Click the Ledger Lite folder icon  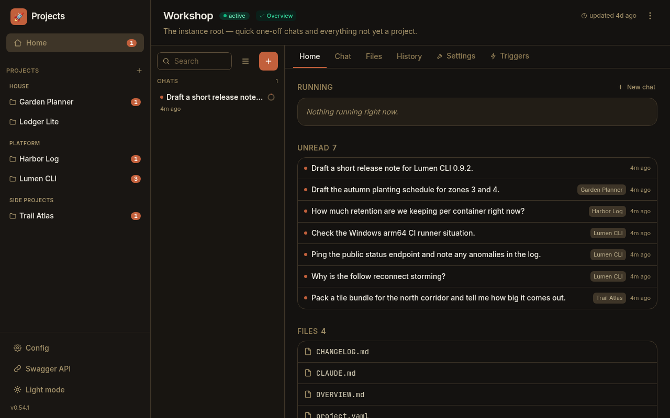pos(13,122)
